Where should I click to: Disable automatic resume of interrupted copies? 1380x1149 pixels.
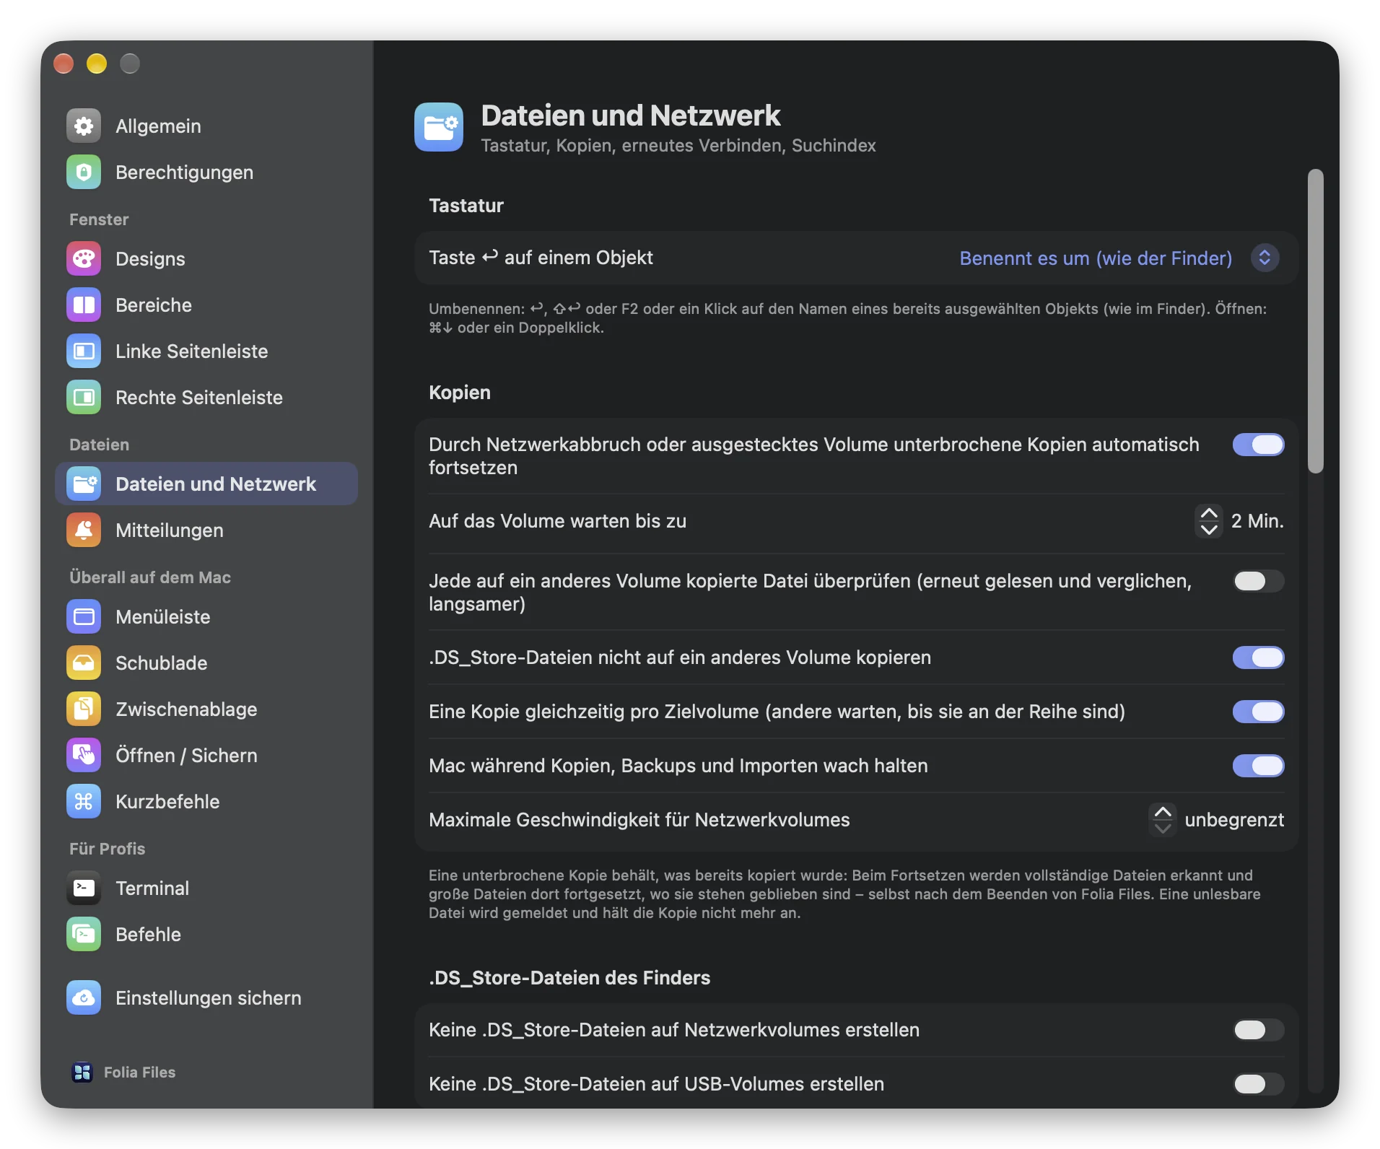click(x=1258, y=445)
